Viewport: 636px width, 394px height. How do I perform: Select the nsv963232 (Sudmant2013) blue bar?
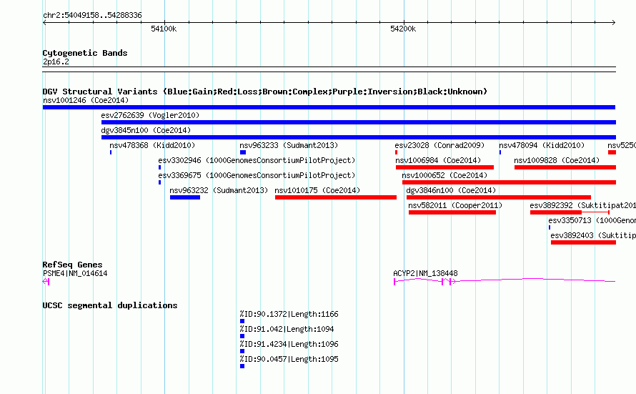185,197
